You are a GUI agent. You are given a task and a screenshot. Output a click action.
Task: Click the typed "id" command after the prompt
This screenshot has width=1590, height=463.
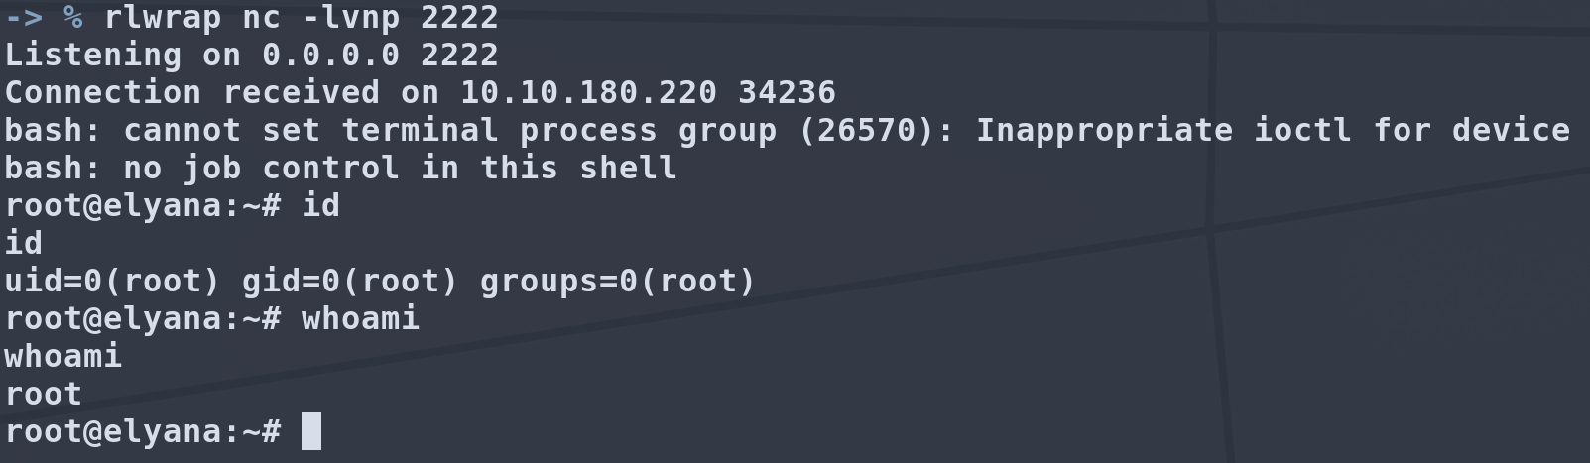coord(320,205)
